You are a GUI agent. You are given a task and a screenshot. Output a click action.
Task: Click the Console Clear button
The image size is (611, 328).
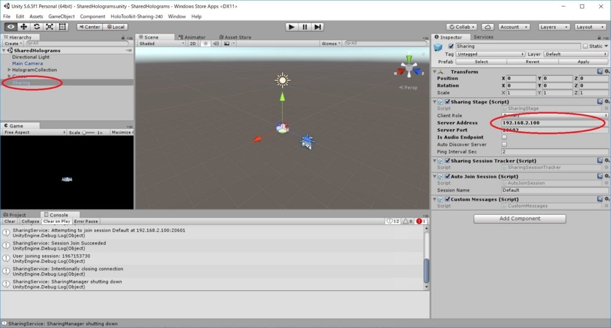(x=10, y=221)
